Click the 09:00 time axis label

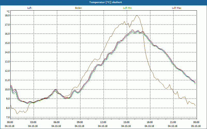pyautogui.click(x=80, y=122)
